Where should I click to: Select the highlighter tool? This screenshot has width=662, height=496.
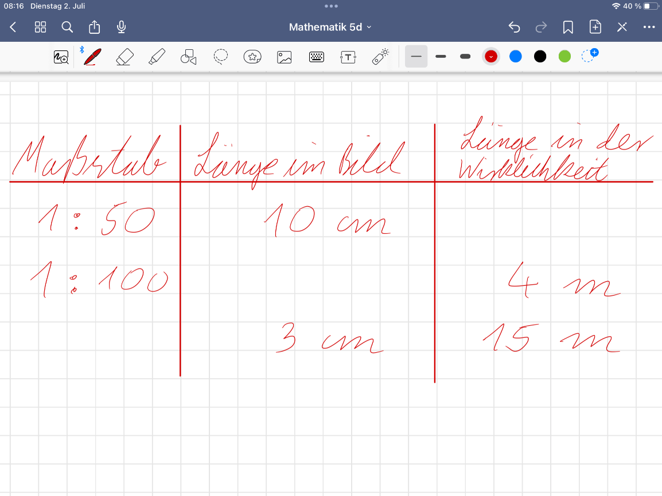pos(157,56)
